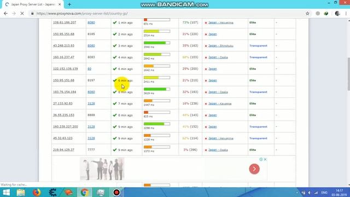The height and width of the screenshot is (197, 350).
Task: Click port 80 link in 122.152.138.139 row
Action: coord(89,69)
